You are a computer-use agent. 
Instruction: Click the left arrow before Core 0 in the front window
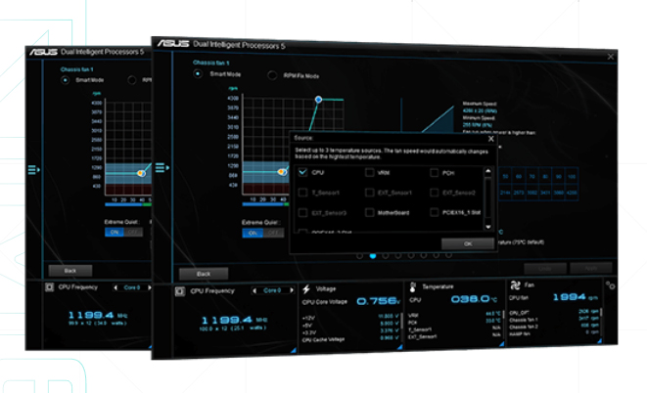click(x=254, y=290)
